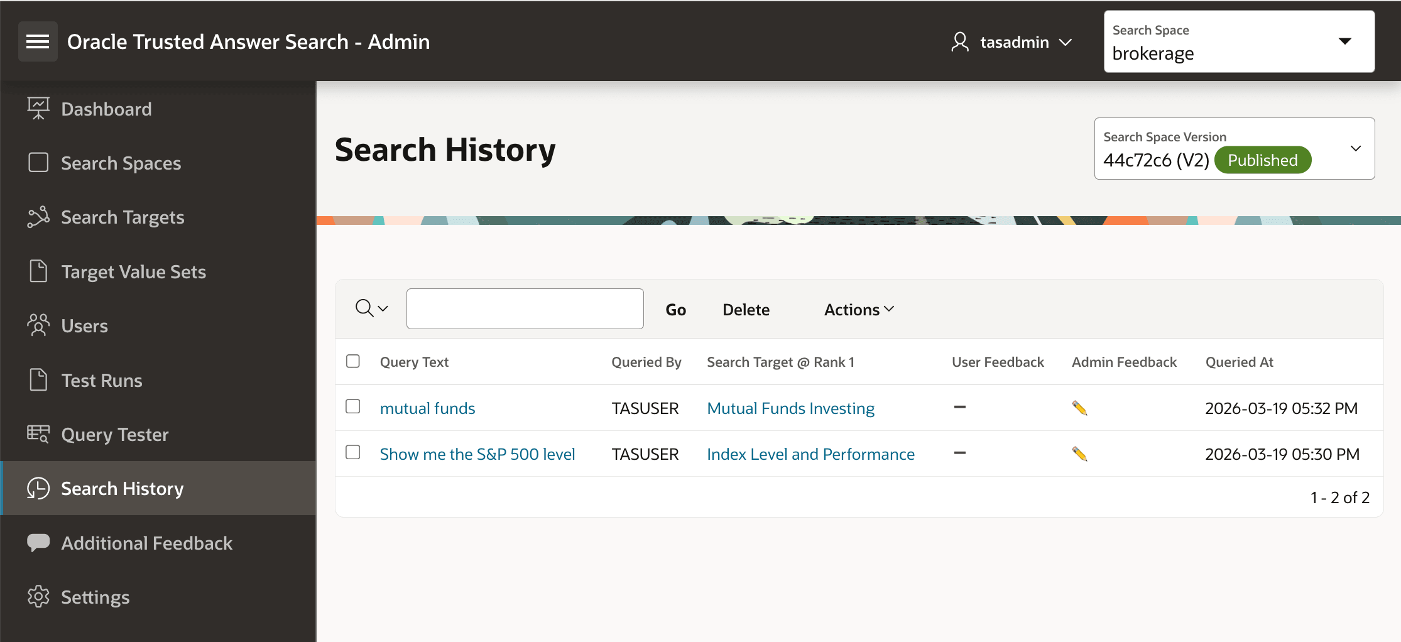The height and width of the screenshot is (642, 1401).
Task: Open the Actions menu
Action: tap(858, 309)
